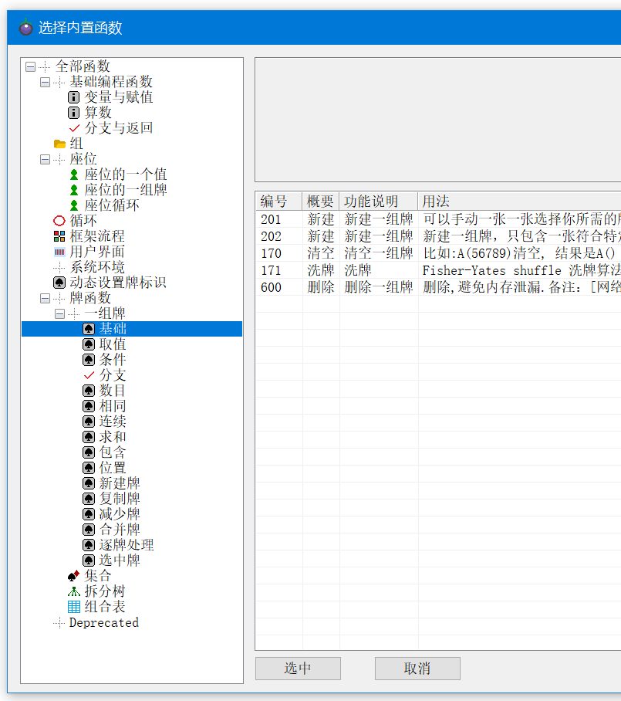The width and height of the screenshot is (621, 701).
Task: Click the red circle icon for 循环
Action: [x=59, y=221]
